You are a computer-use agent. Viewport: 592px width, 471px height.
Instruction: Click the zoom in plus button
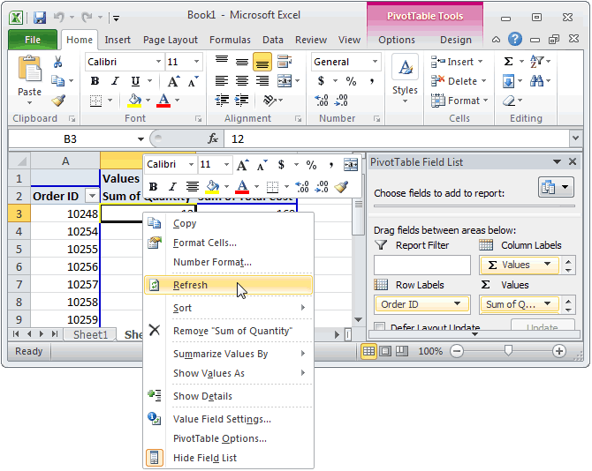tap(558, 351)
